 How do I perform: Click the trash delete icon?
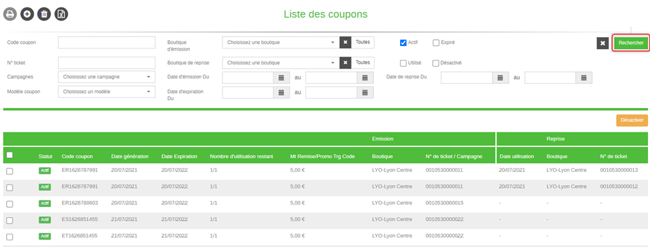tap(44, 14)
